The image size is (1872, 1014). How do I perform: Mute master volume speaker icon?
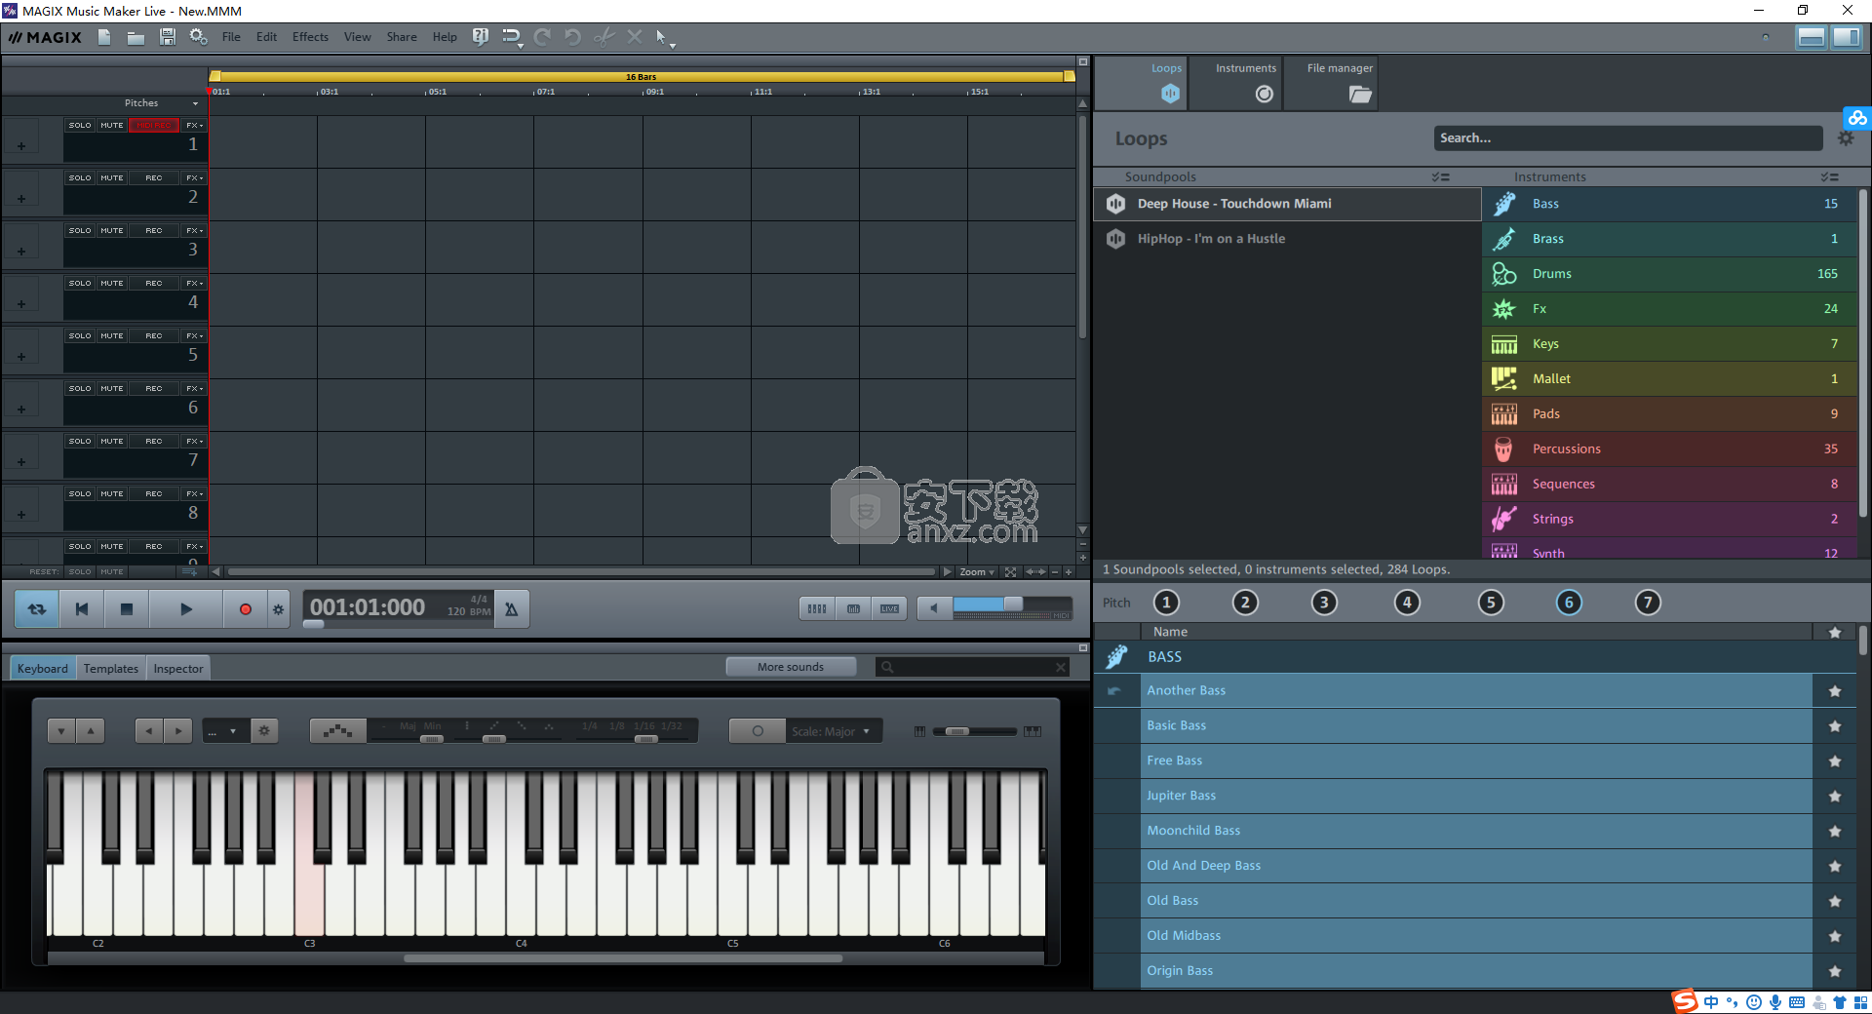(934, 608)
